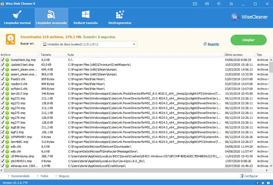Deselect the UE4Minidump.dmp checkbox

[3, 156]
